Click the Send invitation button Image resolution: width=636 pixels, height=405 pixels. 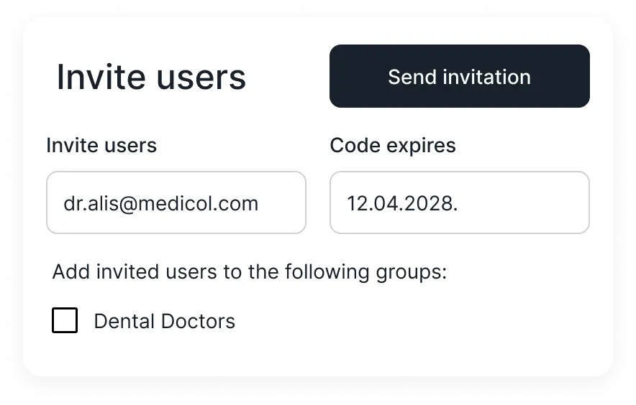459,77
